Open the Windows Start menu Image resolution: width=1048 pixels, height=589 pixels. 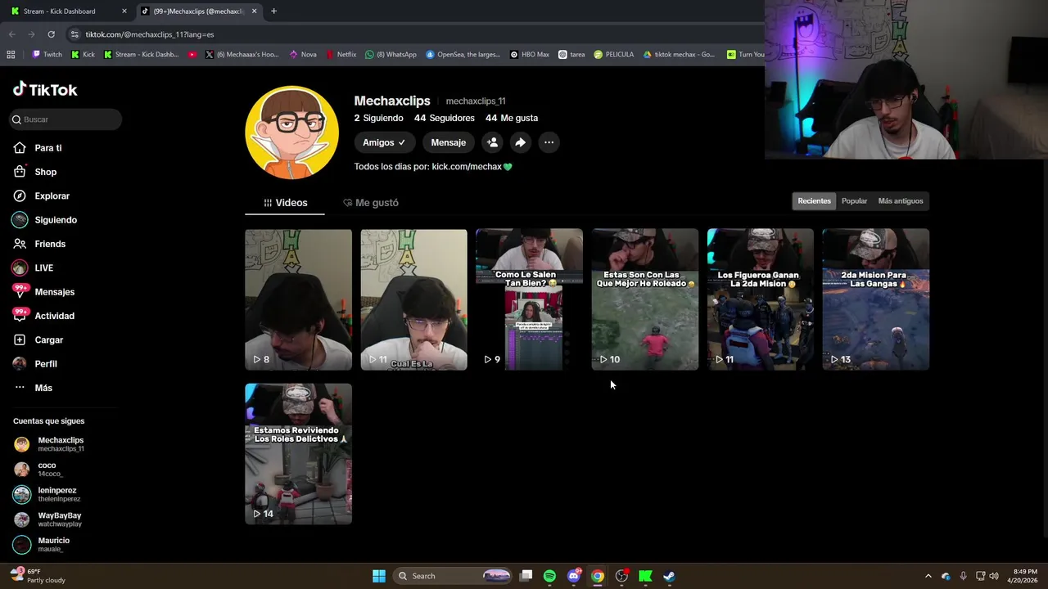click(x=379, y=576)
